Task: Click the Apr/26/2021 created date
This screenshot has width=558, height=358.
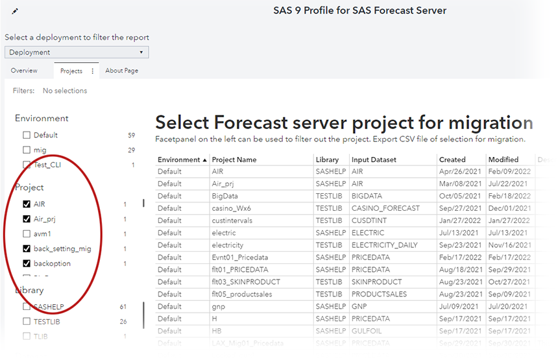Action: point(460,171)
